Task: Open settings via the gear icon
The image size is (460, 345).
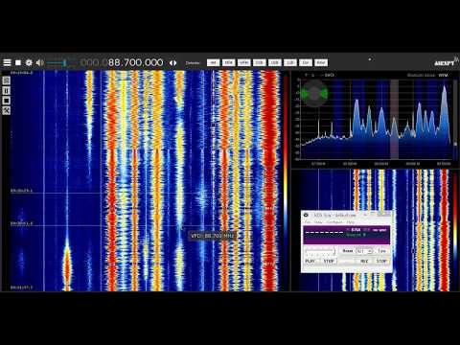Action: tap(29, 62)
